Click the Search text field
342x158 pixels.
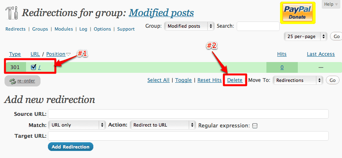[258, 26]
